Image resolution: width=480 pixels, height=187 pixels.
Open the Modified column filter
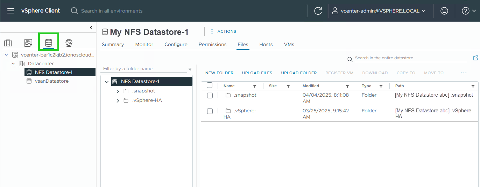pyautogui.click(x=347, y=86)
